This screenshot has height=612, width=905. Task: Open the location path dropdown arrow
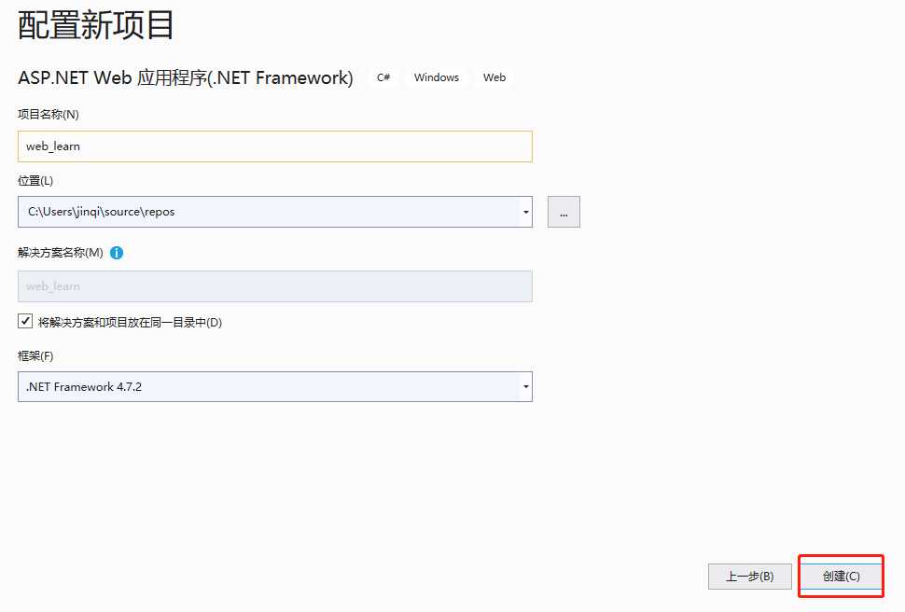[526, 212]
